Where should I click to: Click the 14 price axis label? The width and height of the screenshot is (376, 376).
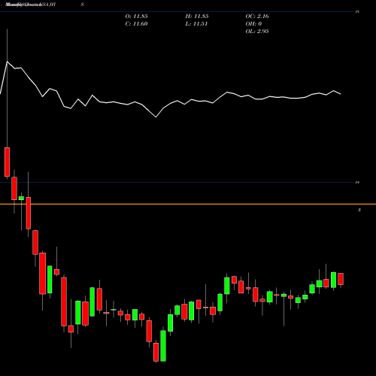tap(357, 182)
